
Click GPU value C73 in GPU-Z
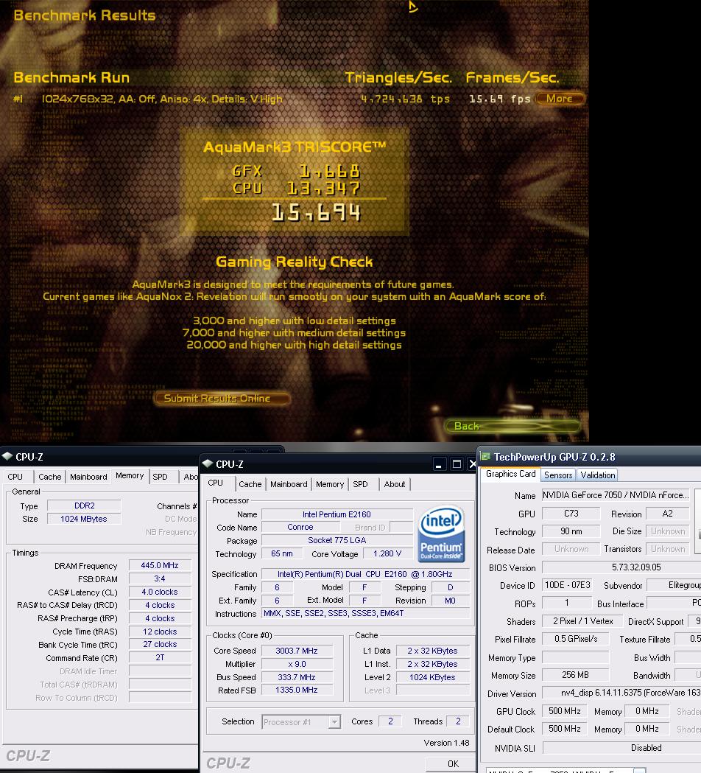click(x=571, y=514)
